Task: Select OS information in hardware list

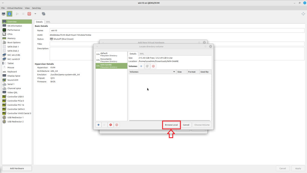Action: tap(17, 26)
